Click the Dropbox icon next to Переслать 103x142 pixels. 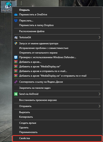(16, 21)
